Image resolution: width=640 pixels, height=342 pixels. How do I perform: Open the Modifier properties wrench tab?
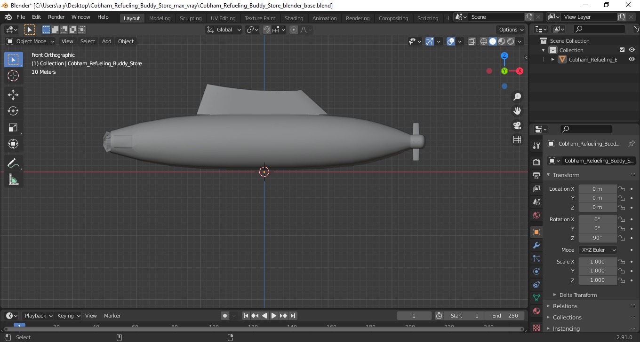click(x=536, y=245)
